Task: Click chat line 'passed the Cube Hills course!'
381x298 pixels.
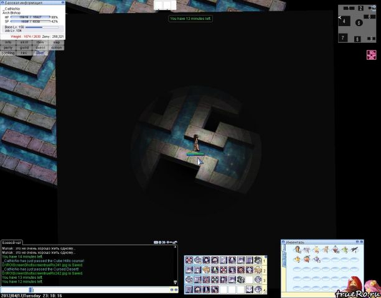Action: tap(43, 261)
